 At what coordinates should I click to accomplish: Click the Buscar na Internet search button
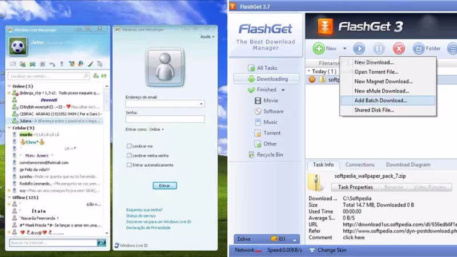point(102,242)
